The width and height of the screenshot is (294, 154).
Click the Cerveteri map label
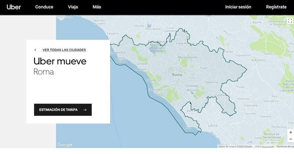tap(142, 64)
